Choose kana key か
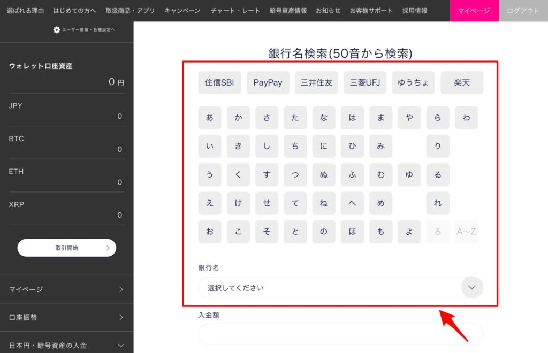The image size is (548, 353). [x=238, y=118]
